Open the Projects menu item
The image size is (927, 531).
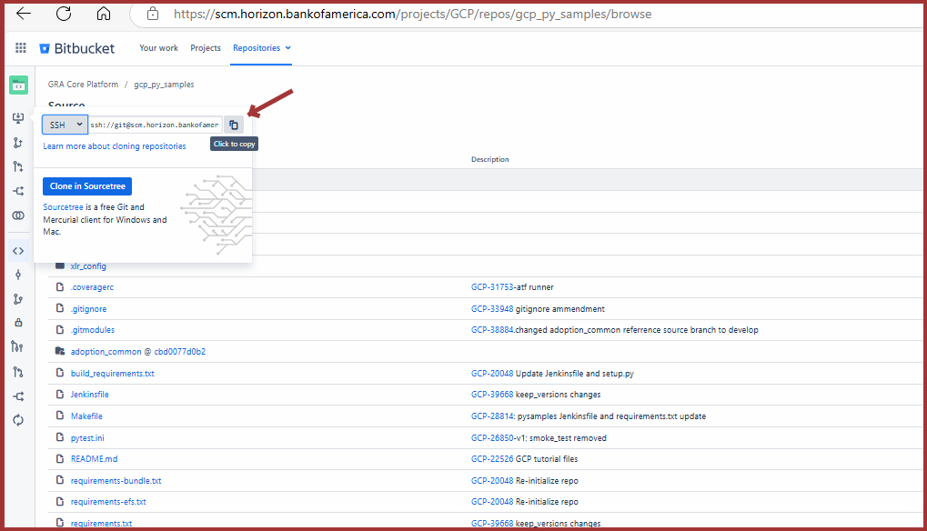[x=206, y=48]
